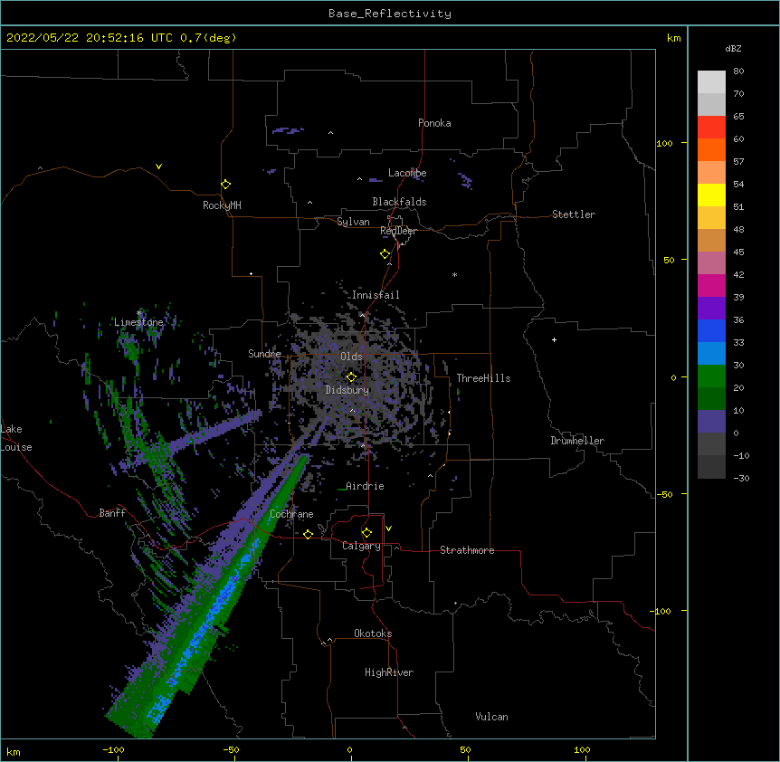
Task: Click the white asterisk marker east of Innisfail
Action: pos(454,274)
